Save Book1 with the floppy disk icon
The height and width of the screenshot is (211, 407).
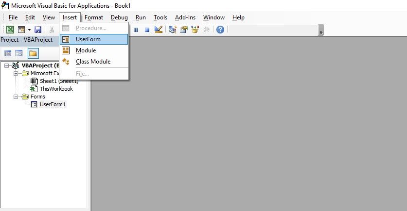click(38, 30)
